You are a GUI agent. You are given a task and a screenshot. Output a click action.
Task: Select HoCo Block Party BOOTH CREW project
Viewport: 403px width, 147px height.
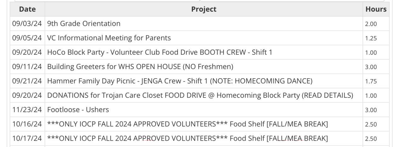[x=160, y=52]
